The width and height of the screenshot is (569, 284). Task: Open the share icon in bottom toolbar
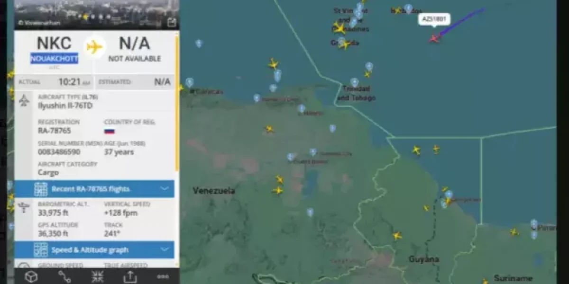[130, 276]
